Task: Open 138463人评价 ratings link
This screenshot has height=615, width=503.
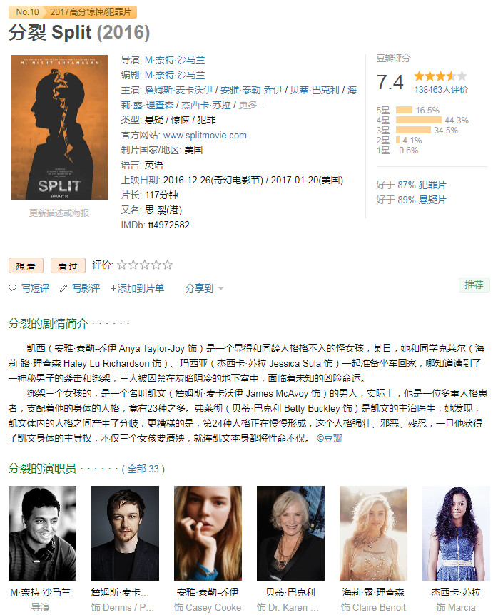Action: point(441,90)
